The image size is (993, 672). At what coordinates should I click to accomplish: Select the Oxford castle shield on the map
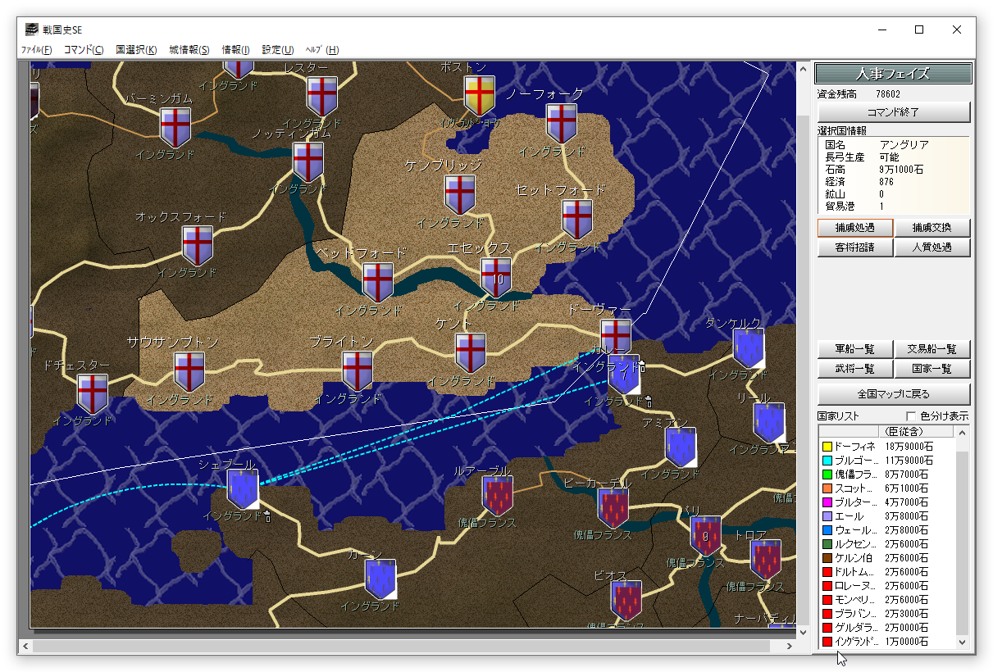198,245
